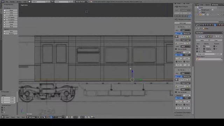Add a Circle mesh primitive

coord(10,15)
